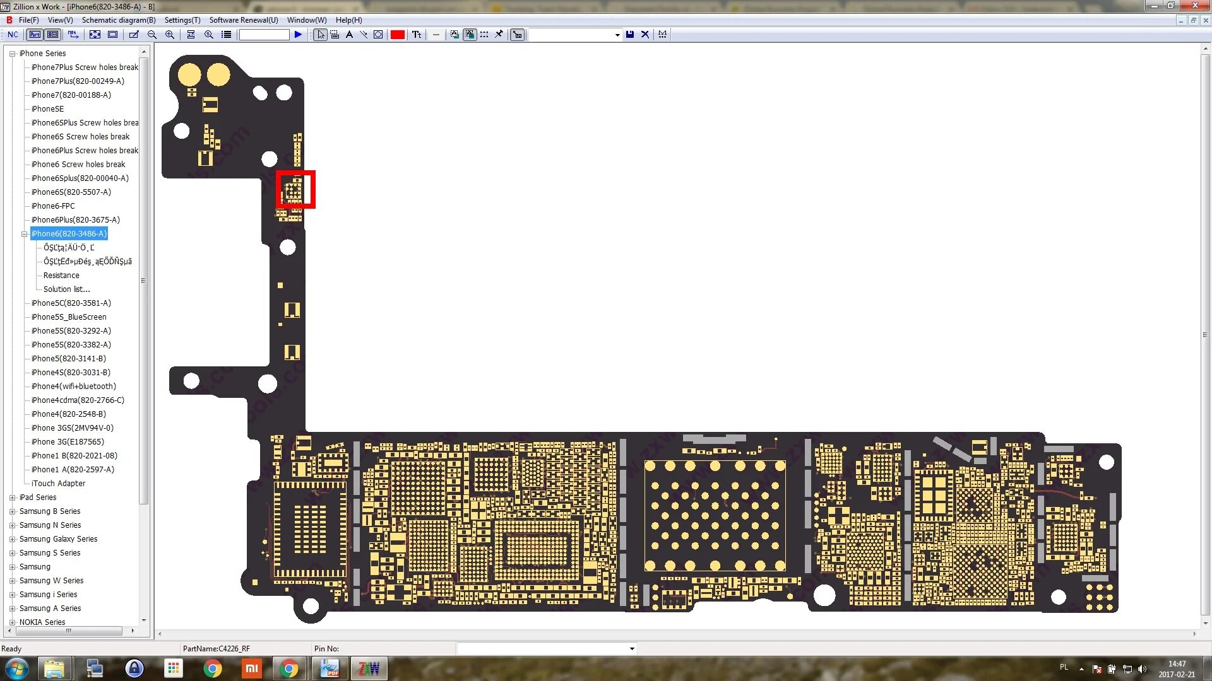Open the Settings menu

point(182,20)
